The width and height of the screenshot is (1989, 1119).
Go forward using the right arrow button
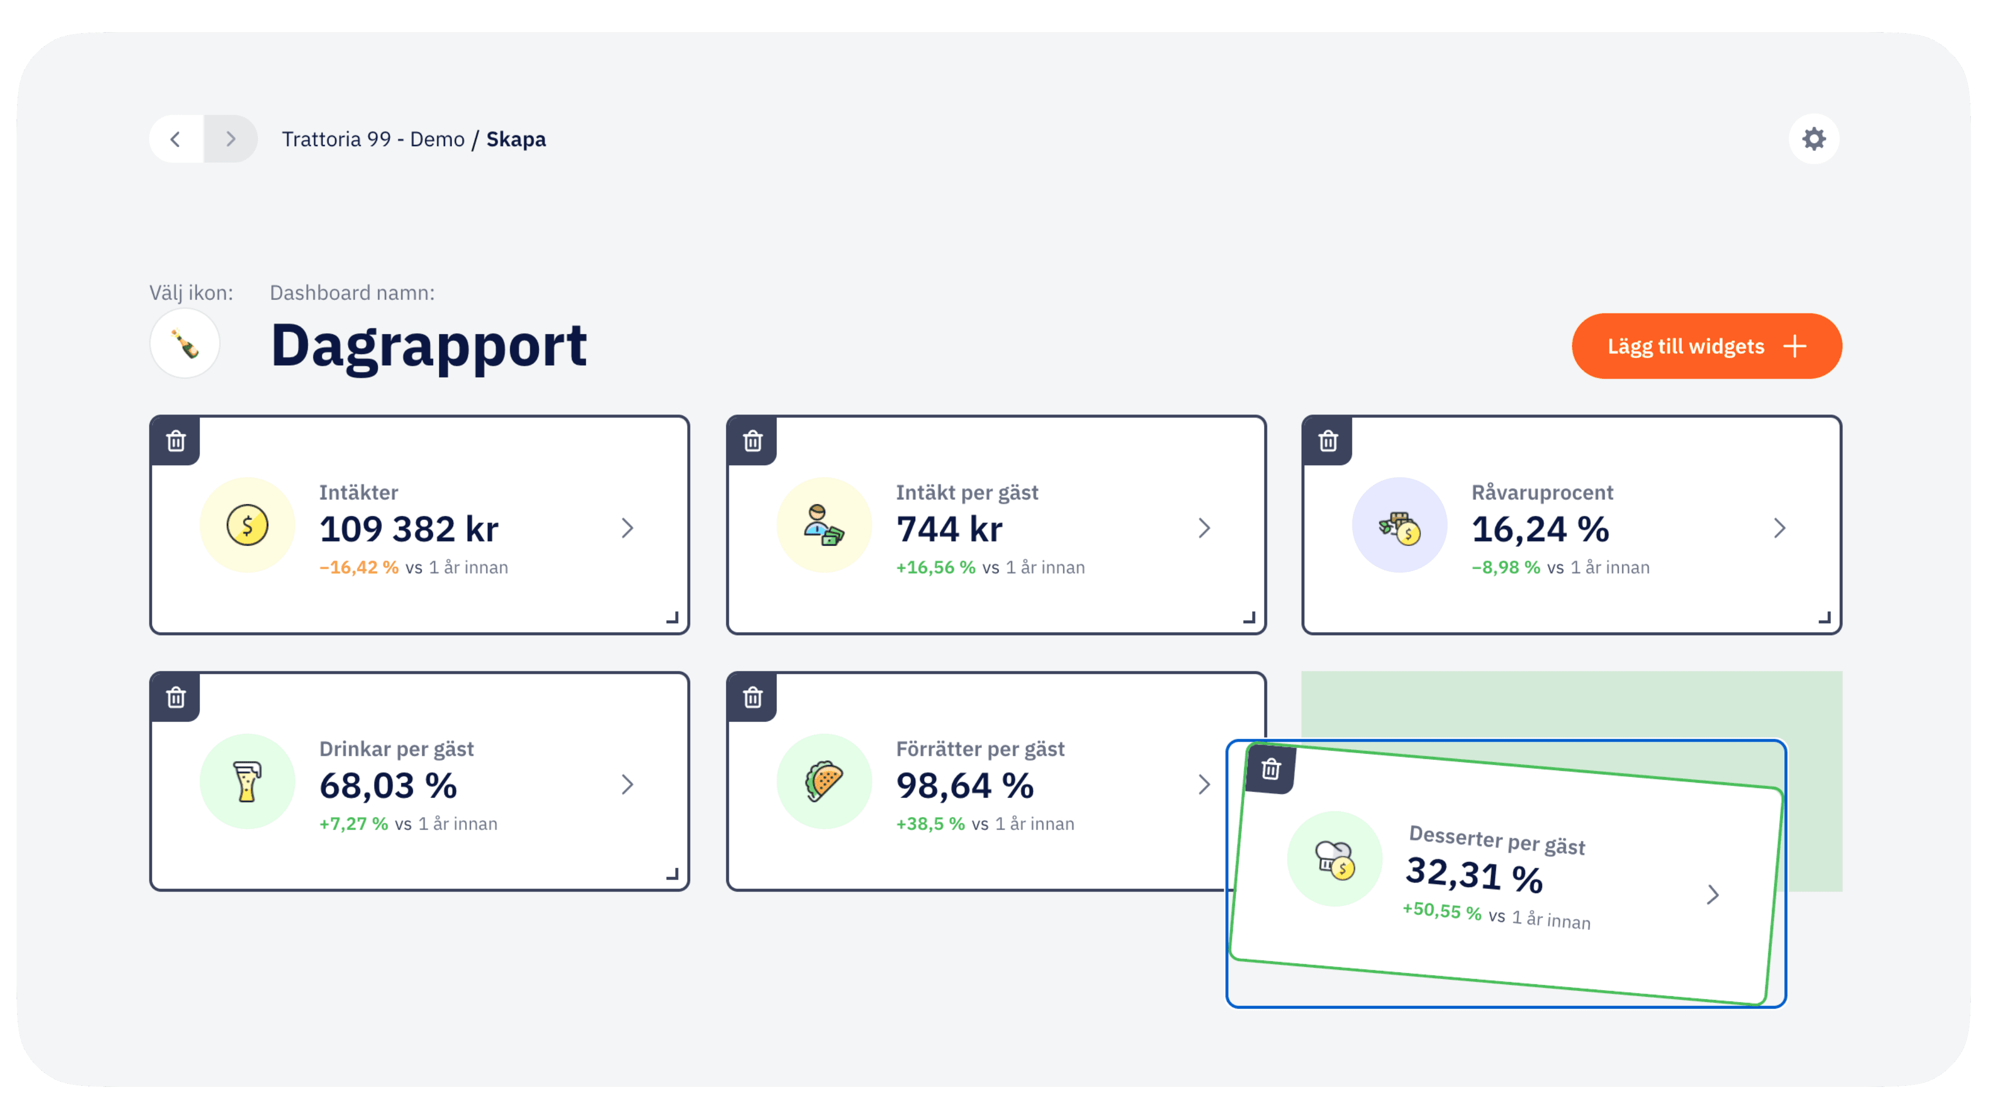coord(230,139)
